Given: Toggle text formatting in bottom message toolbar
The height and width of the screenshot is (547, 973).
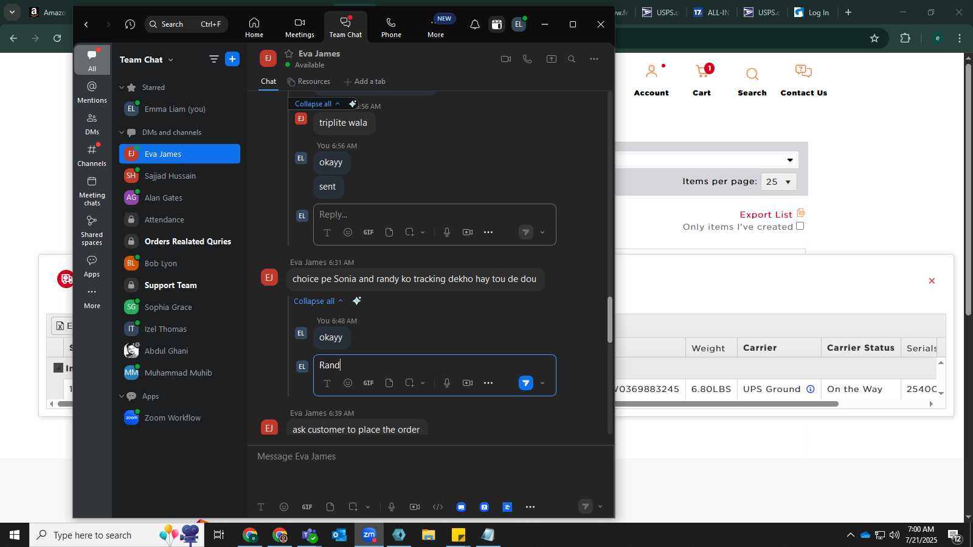Looking at the screenshot, I should point(261,507).
